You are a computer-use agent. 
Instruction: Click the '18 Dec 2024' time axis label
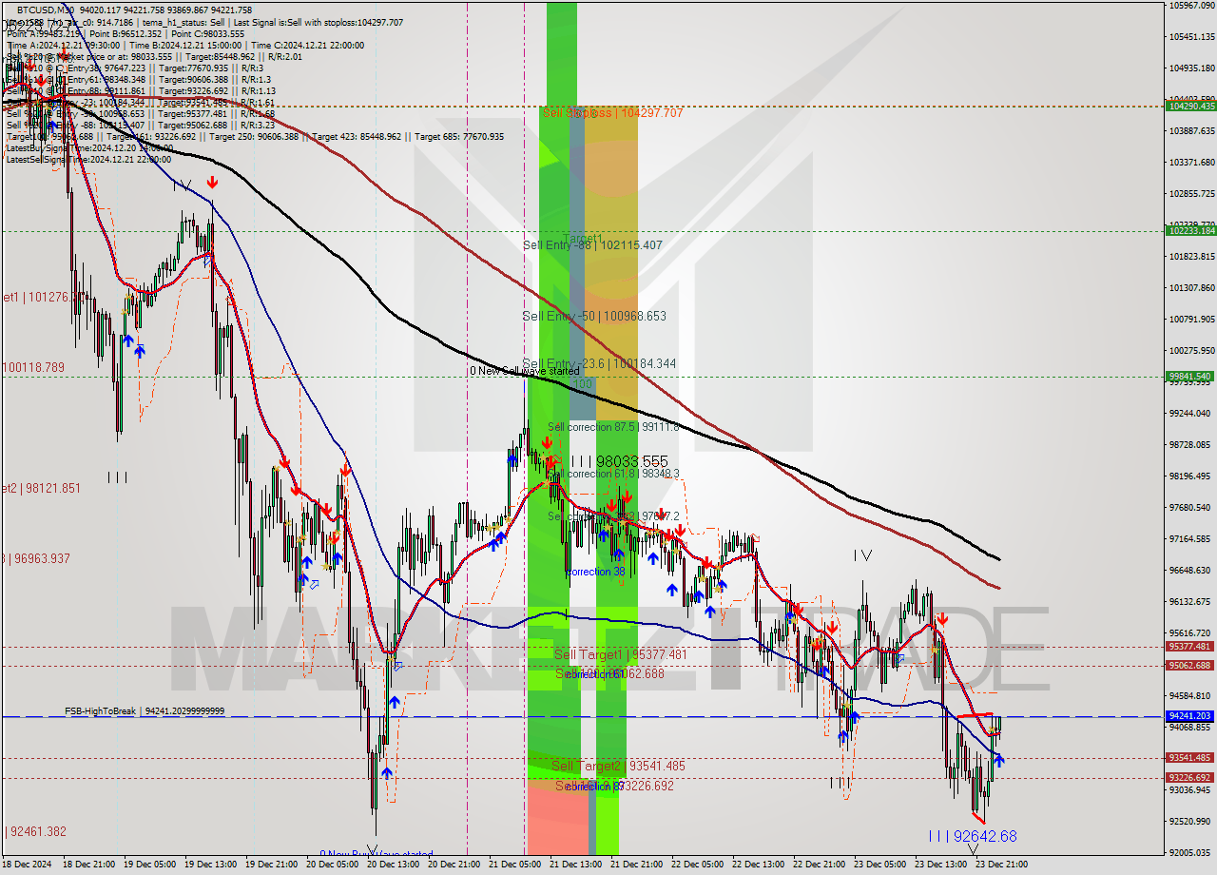click(x=28, y=865)
